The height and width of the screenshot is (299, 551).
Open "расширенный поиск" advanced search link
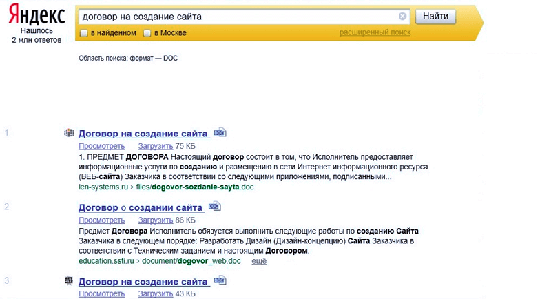tap(375, 32)
